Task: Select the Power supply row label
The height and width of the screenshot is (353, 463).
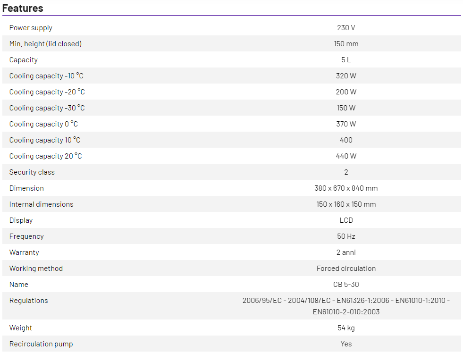Action: [x=31, y=28]
